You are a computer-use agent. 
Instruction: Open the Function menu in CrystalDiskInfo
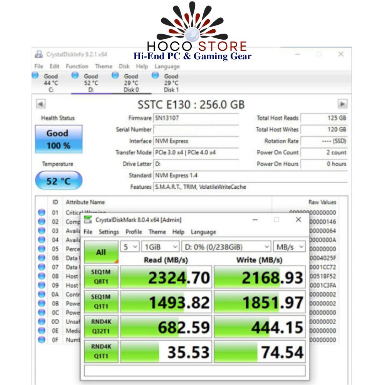tap(77, 66)
